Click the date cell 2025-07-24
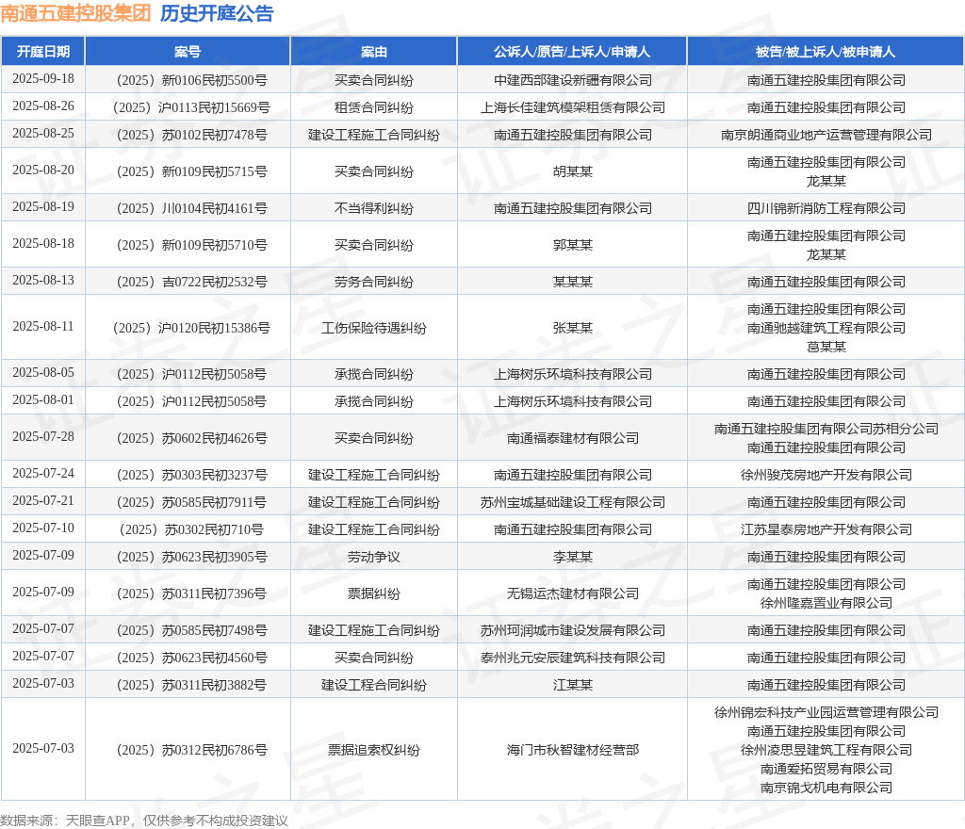Viewport: 965px width, 829px height. click(43, 474)
